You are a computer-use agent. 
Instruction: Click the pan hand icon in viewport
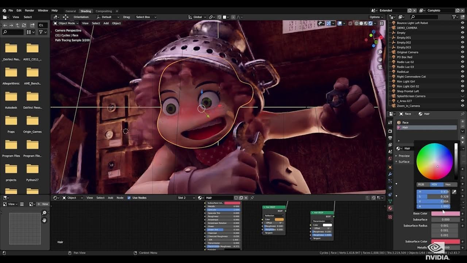[x=380, y=59]
